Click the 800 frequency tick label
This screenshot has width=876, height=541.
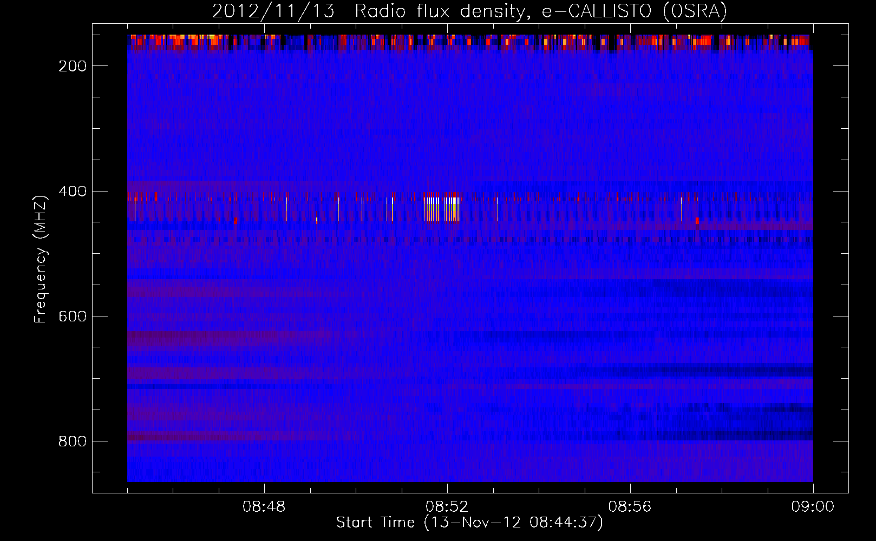tap(73, 441)
